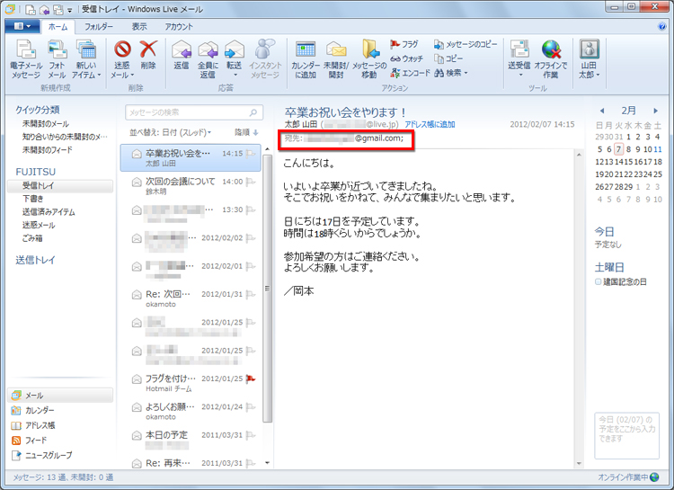Click オンライン作業中 status bar indicator

click(x=628, y=477)
